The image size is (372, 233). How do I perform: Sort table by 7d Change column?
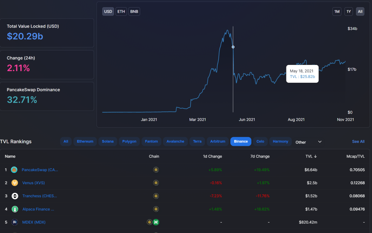coord(260,156)
